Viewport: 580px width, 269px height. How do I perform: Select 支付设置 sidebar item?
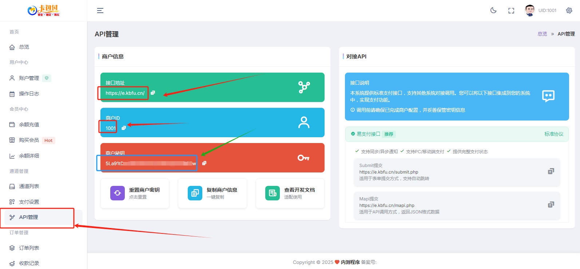point(29,202)
